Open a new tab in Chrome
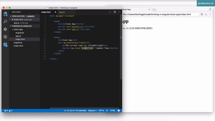 [154, 10]
